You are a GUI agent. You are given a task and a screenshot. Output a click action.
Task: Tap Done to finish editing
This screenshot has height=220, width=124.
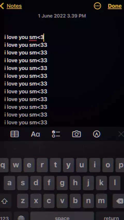click(x=115, y=6)
